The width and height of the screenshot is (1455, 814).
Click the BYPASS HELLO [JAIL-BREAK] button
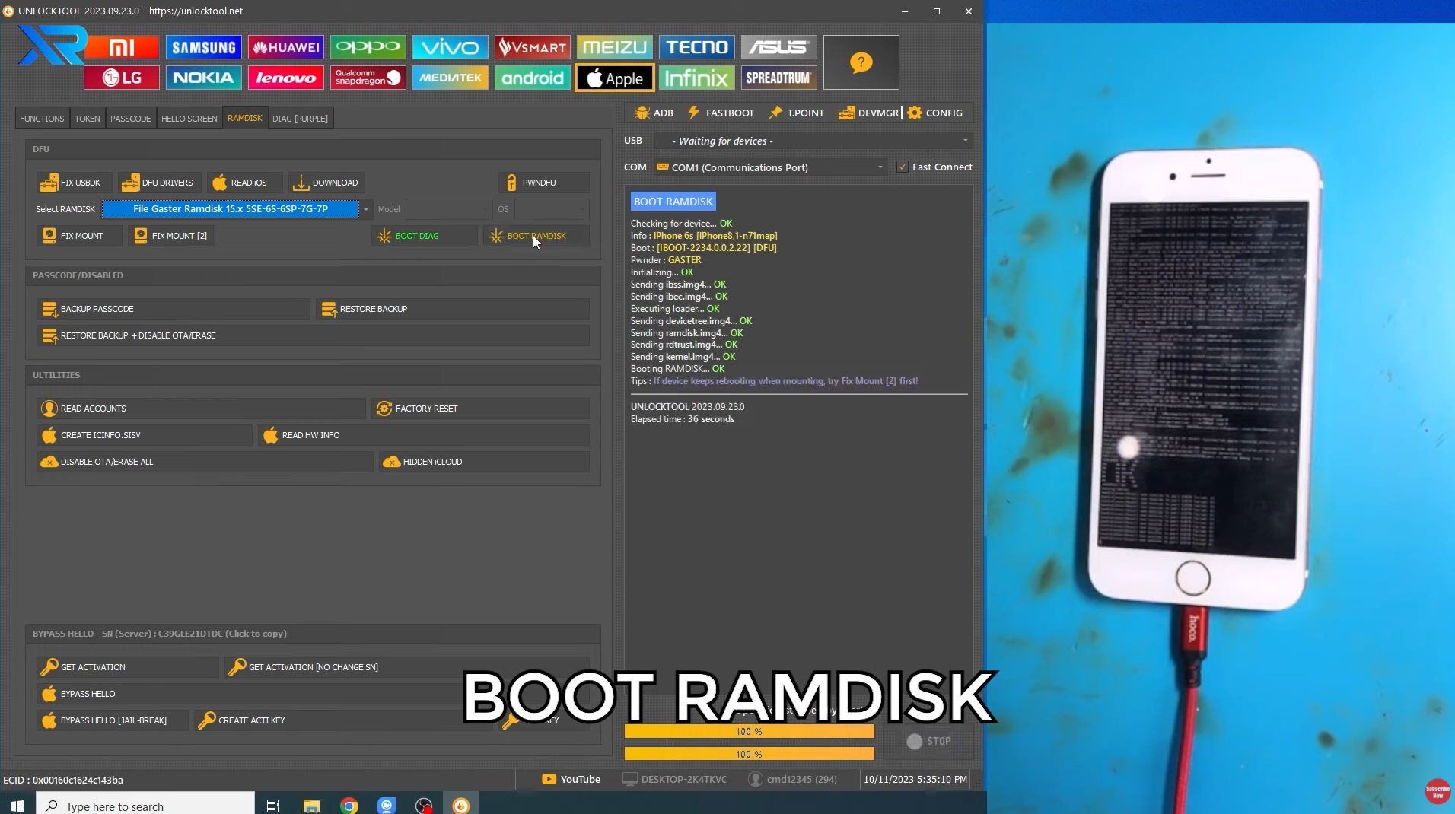coord(112,720)
